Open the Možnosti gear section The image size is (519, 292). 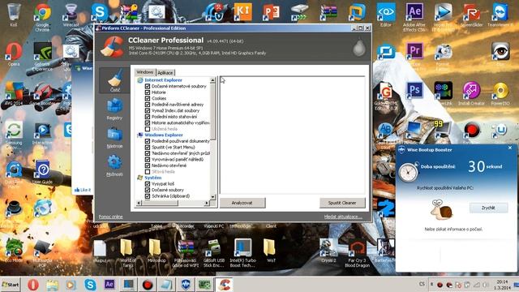[114, 165]
